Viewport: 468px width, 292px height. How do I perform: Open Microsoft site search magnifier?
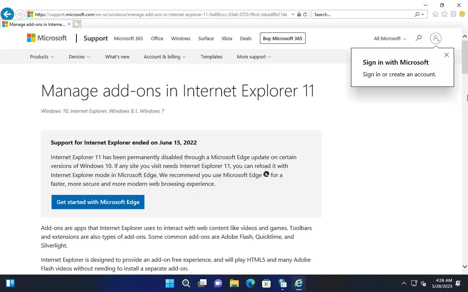pyautogui.click(x=419, y=38)
